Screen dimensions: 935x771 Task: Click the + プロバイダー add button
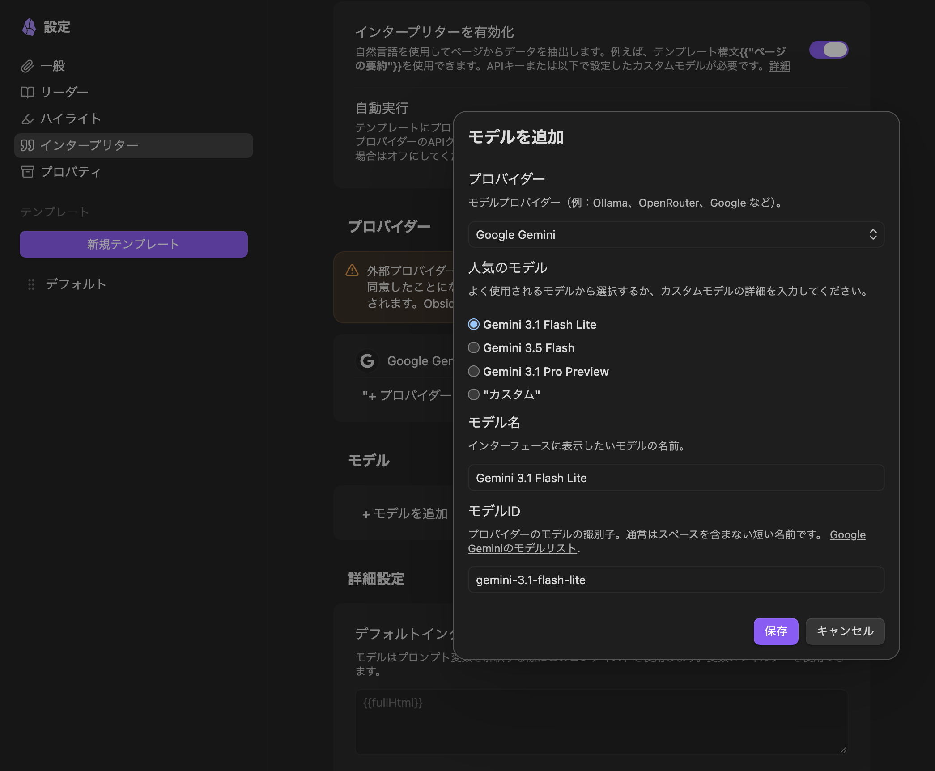coord(406,395)
